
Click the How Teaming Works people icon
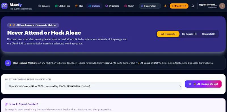pyautogui.click(x=8, y=63)
